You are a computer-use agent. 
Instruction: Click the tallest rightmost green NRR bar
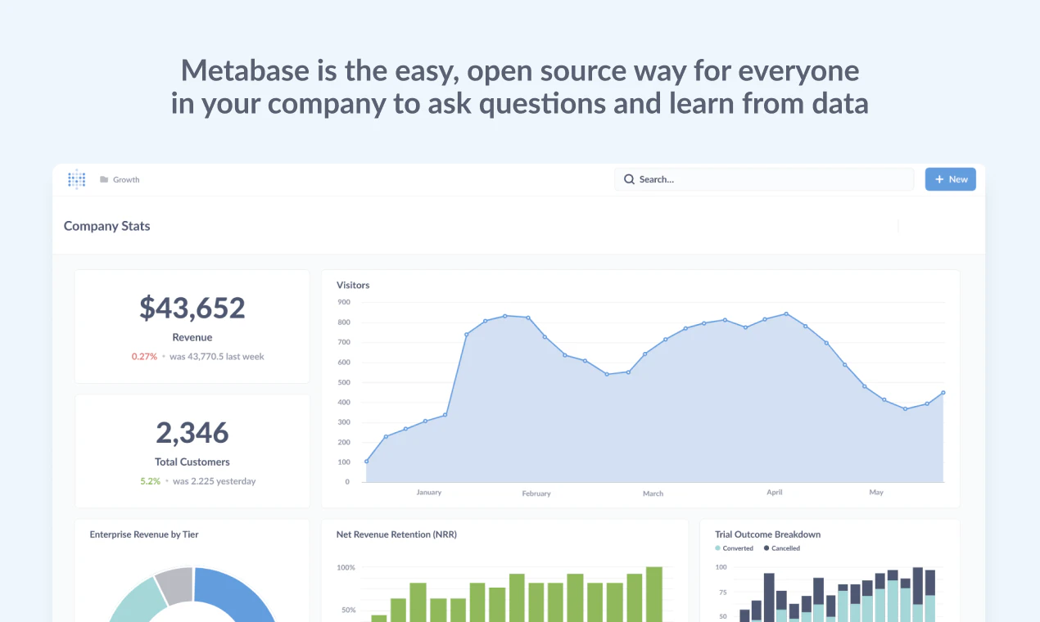654,594
